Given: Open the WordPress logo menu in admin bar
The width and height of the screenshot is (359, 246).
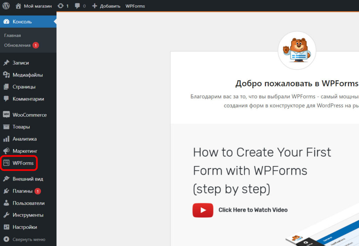Looking at the screenshot, I should pos(6,6).
